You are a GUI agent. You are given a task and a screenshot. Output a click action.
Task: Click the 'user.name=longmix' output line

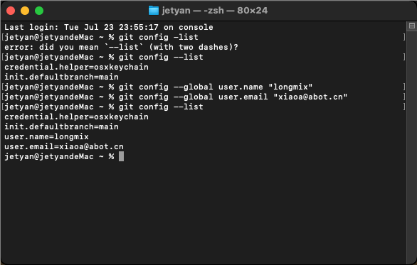(x=46, y=136)
